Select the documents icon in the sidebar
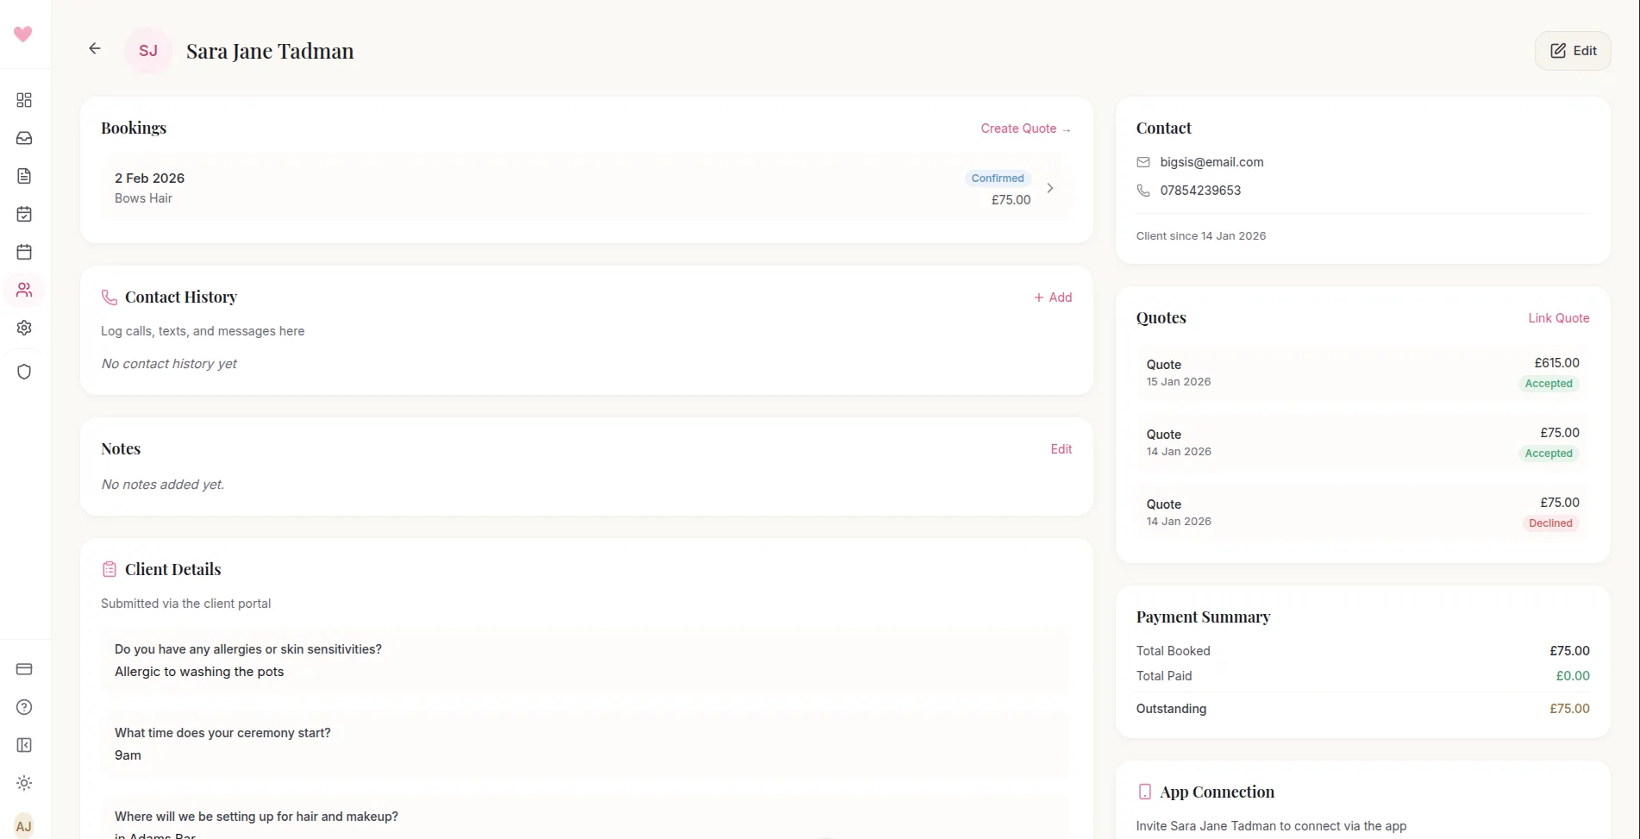The image size is (1640, 839). pyautogui.click(x=23, y=176)
